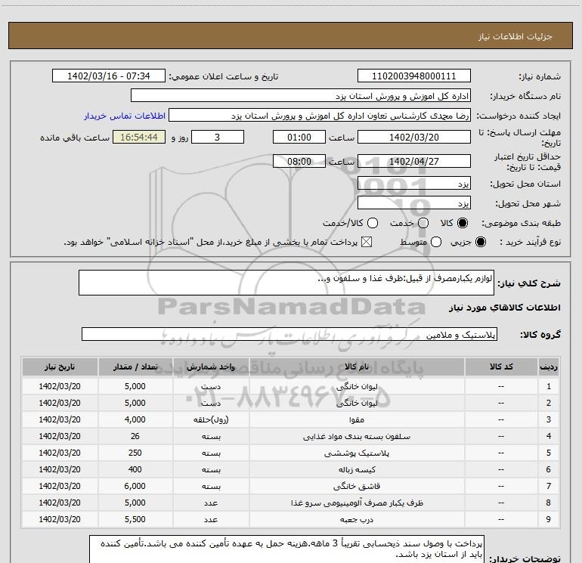Click quantity 4,000 in the مقوا row
This screenshot has width=582, height=563.
[x=135, y=419]
